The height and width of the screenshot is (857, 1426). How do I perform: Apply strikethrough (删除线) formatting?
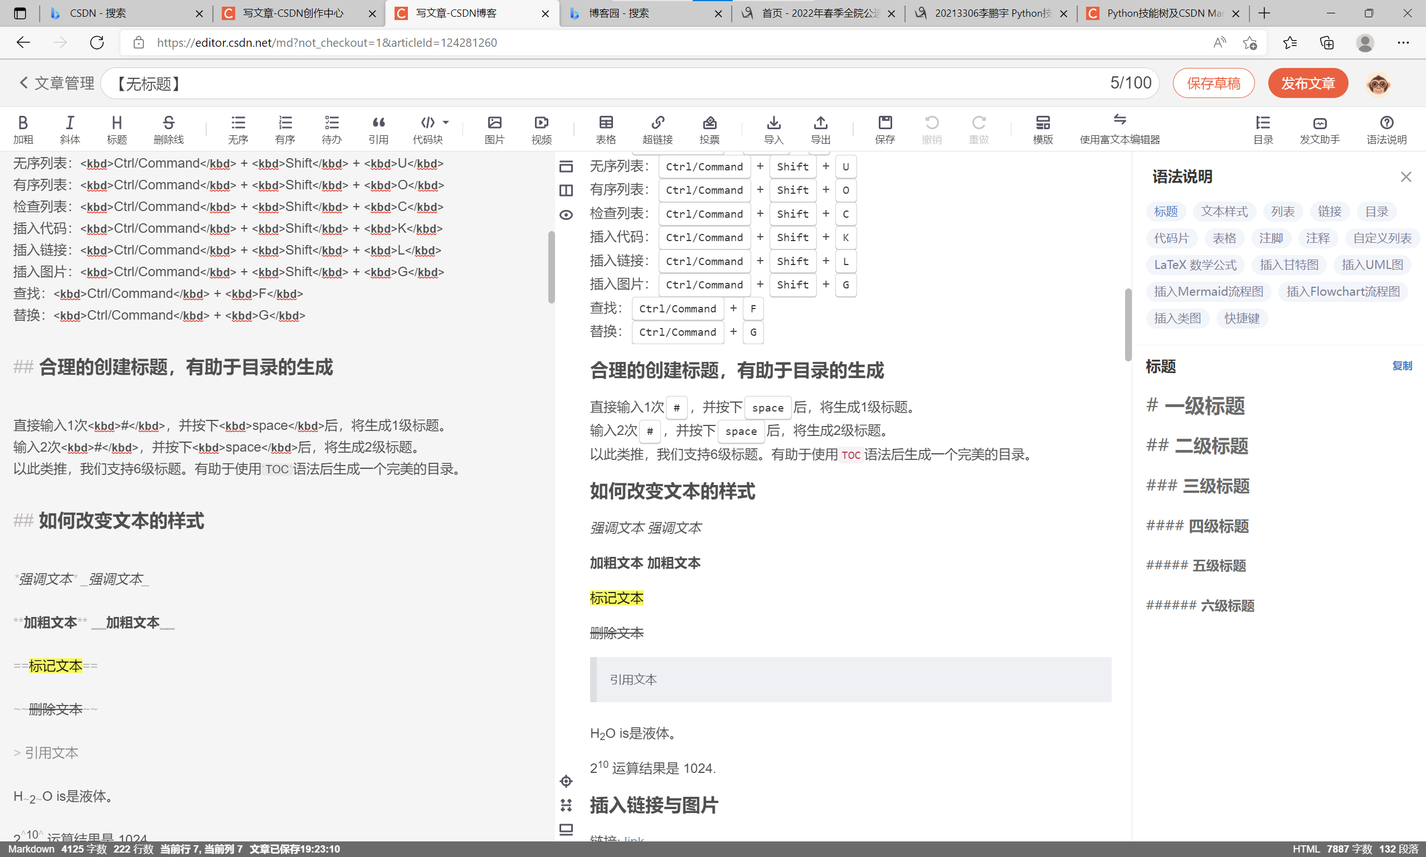click(168, 123)
